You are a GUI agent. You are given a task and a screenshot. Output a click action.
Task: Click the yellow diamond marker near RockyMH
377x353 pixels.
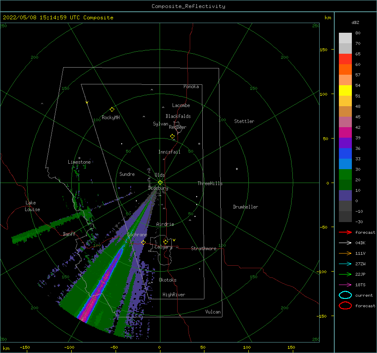pyautogui.click(x=112, y=110)
